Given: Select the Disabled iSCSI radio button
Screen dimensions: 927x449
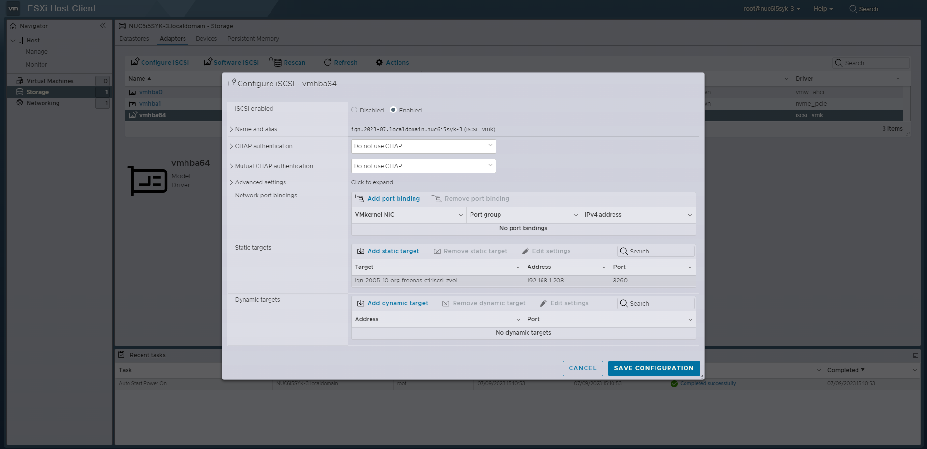Looking at the screenshot, I should (x=354, y=110).
